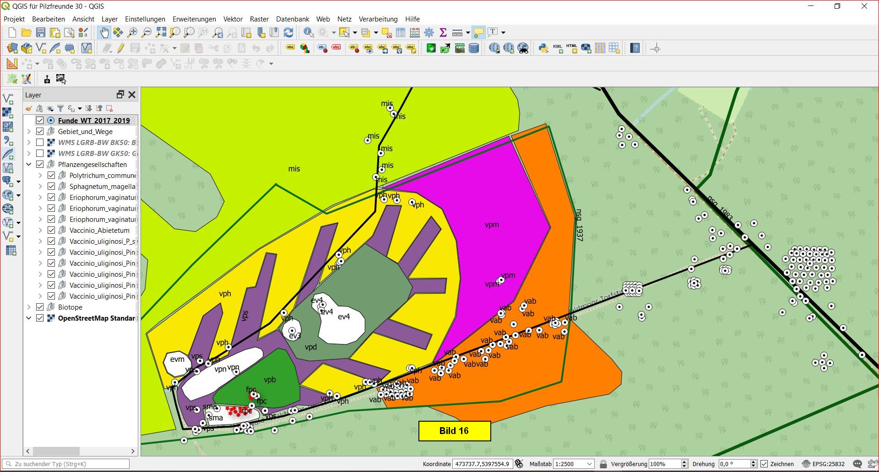Viewport: 879px width, 472px height.
Task: Open the Verarbeitung menu
Action: coord(378,19)
